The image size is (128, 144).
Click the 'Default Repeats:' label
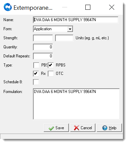pos(17,56)
